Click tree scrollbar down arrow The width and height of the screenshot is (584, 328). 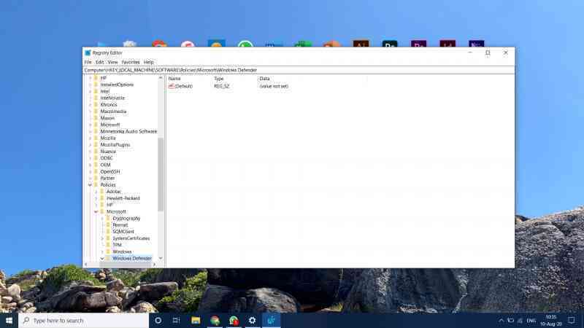(161, 258)
